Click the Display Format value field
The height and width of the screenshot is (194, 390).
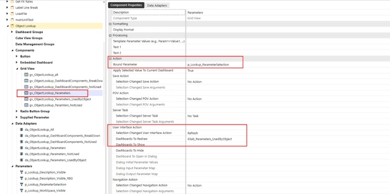tap(288, 30)
